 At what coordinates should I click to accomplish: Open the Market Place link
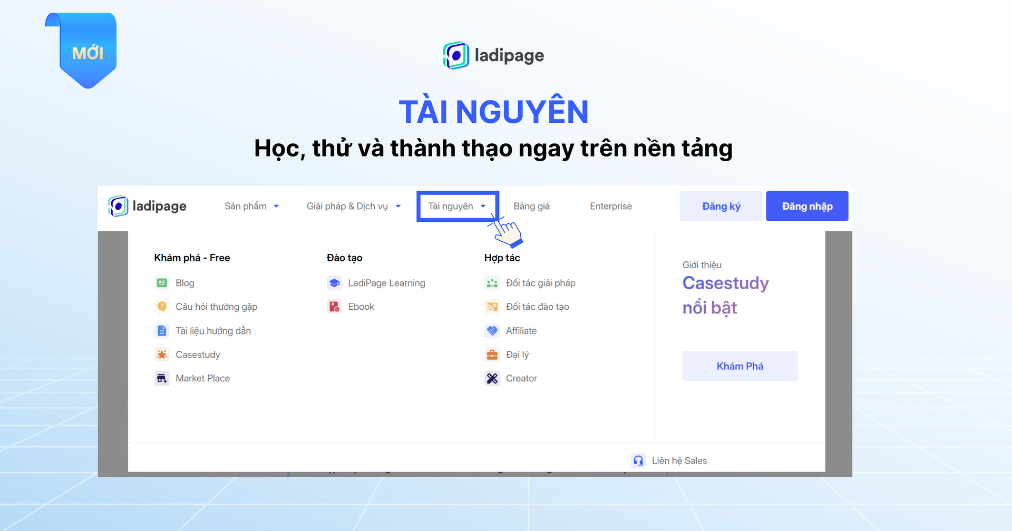click(202, 378)
